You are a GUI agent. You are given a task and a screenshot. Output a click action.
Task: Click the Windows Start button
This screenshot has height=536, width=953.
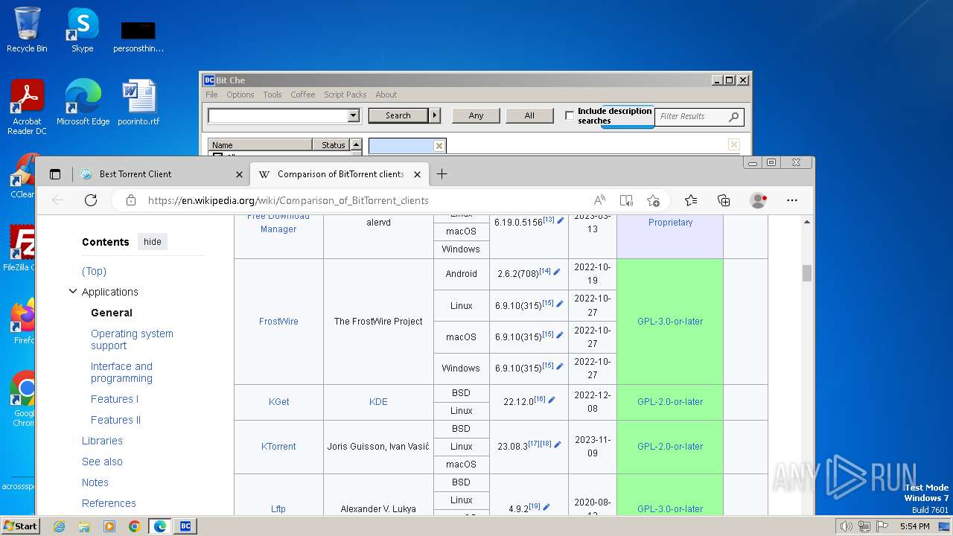coord(20,526)
